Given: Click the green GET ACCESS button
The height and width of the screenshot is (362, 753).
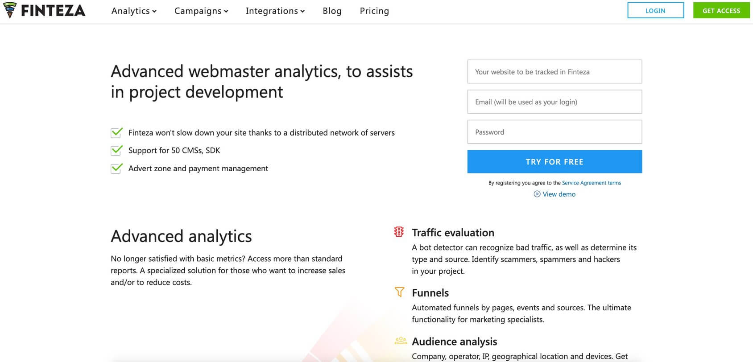Looking at the screenshot, I should [721, 11].
